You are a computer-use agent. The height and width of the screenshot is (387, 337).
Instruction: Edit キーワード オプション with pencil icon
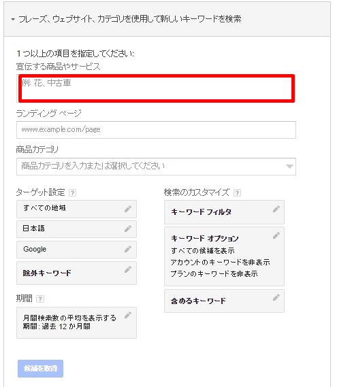pos(276,235)
